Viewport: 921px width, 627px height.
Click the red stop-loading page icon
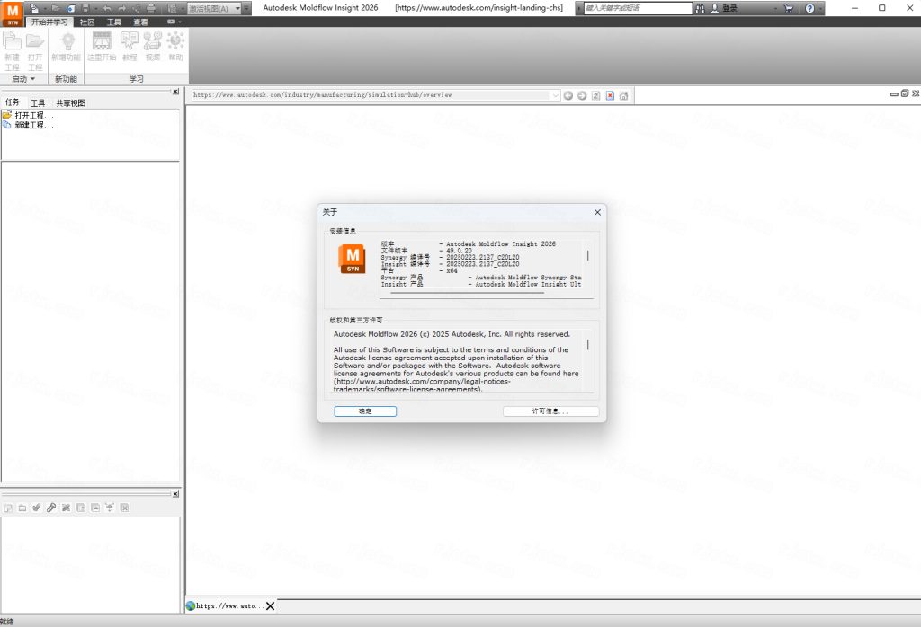tap(610, 95)
